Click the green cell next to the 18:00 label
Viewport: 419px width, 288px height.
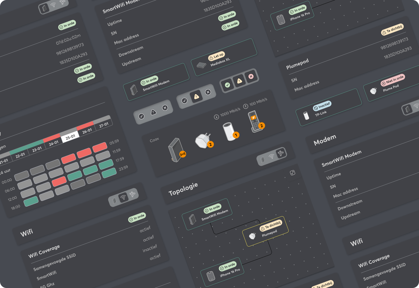[x=31, y=201]
